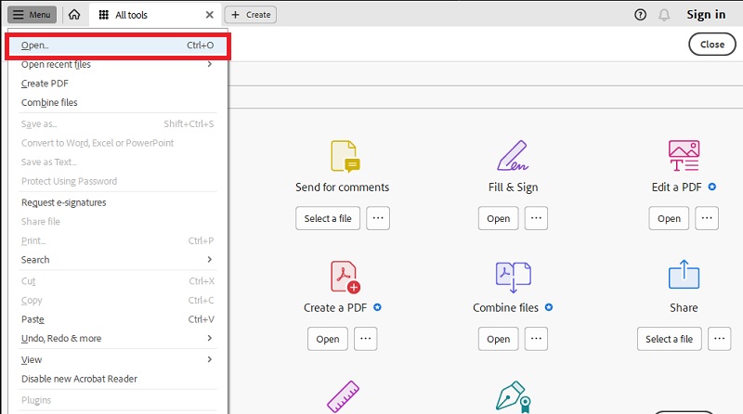Screen dimensions: 743x414
Task: Expand the Search submenu
Action: [x=118, y=260]
